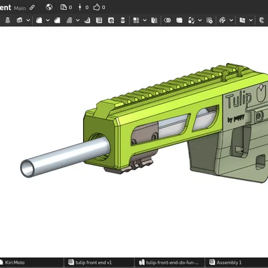This screenshot has height=268, width=268.
Task: Select the Modify fillet face tool
Action: [x=222, y=20]
